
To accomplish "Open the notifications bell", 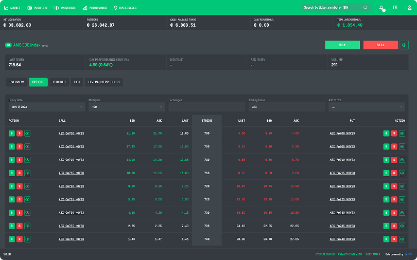I will pos(381,8).
